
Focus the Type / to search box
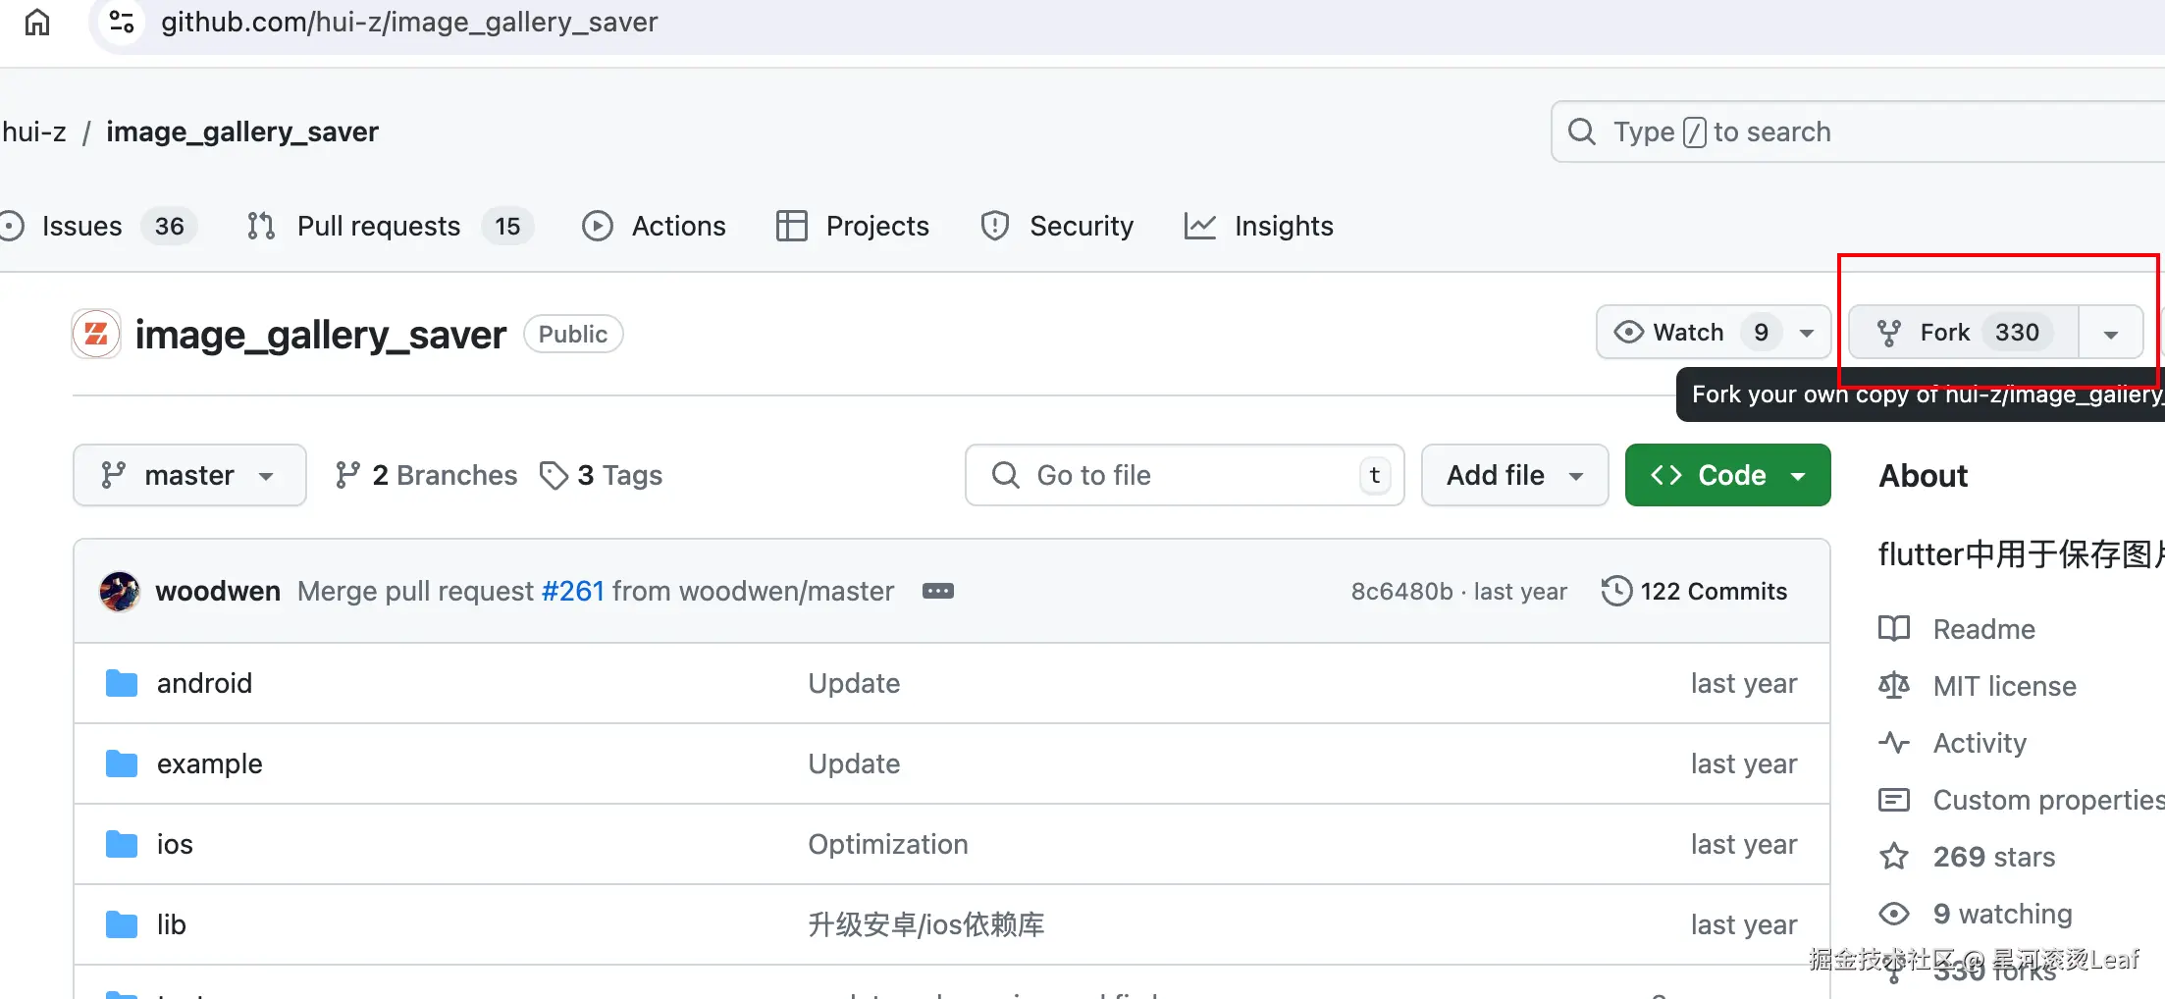(1858, 131)
